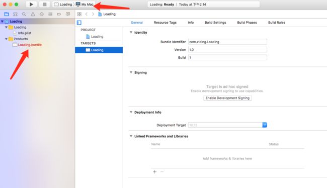Click the Name column header
The width and height of the screenshot is (327, 188).
point(156,144)
